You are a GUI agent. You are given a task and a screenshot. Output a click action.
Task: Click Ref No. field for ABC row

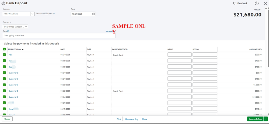pyautogui.click(x=205, y=55)
